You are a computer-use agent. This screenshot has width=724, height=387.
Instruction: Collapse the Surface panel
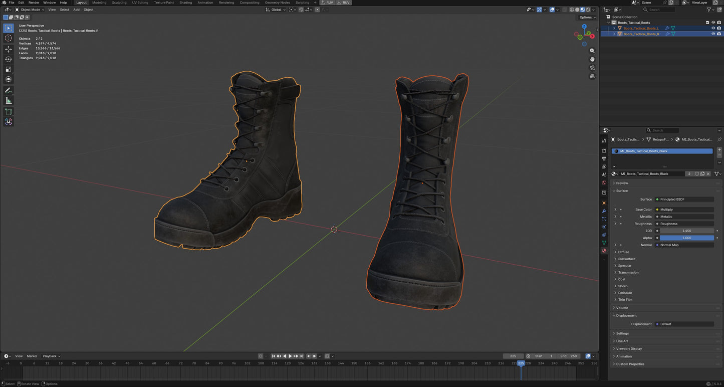(621, 191)
